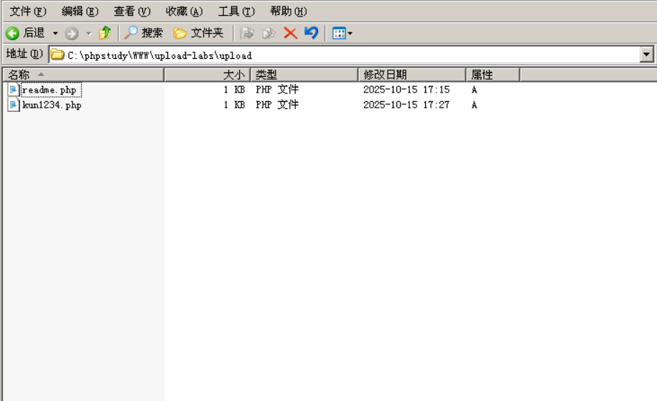This screenshot has width=657, height=401.
Task: Click the 1 KB size of kun1234.php
Action: pos(234,105)
